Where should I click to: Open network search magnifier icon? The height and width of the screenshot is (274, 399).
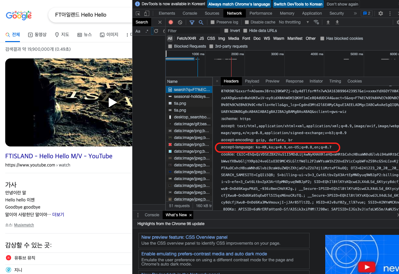(201, 22)
